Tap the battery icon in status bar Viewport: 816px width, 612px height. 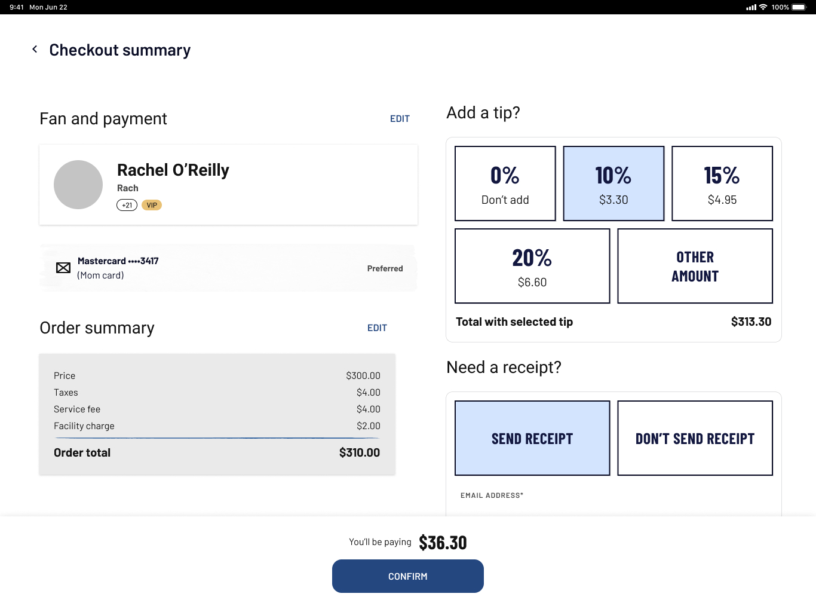799,7
